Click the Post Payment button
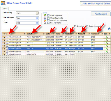 (101, 14)
